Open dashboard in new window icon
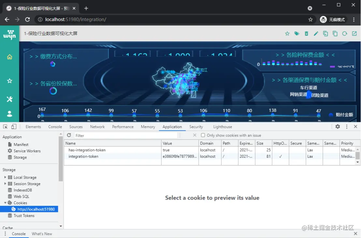Screen dimensions: 361x238 point(354,34)
